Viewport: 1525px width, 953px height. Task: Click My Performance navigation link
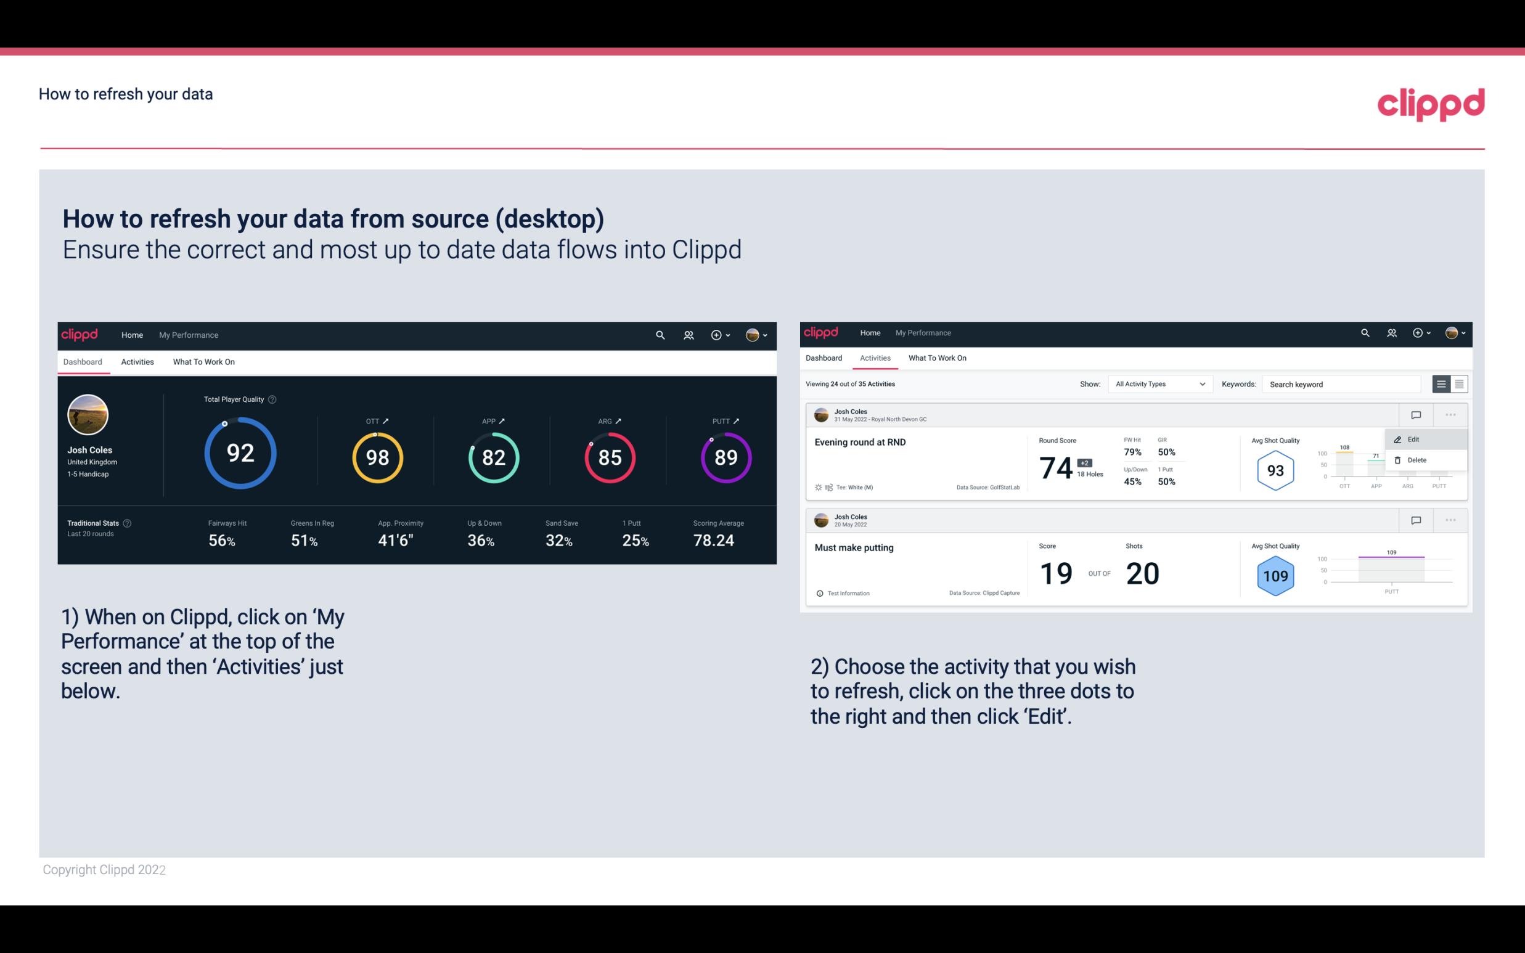188,333
